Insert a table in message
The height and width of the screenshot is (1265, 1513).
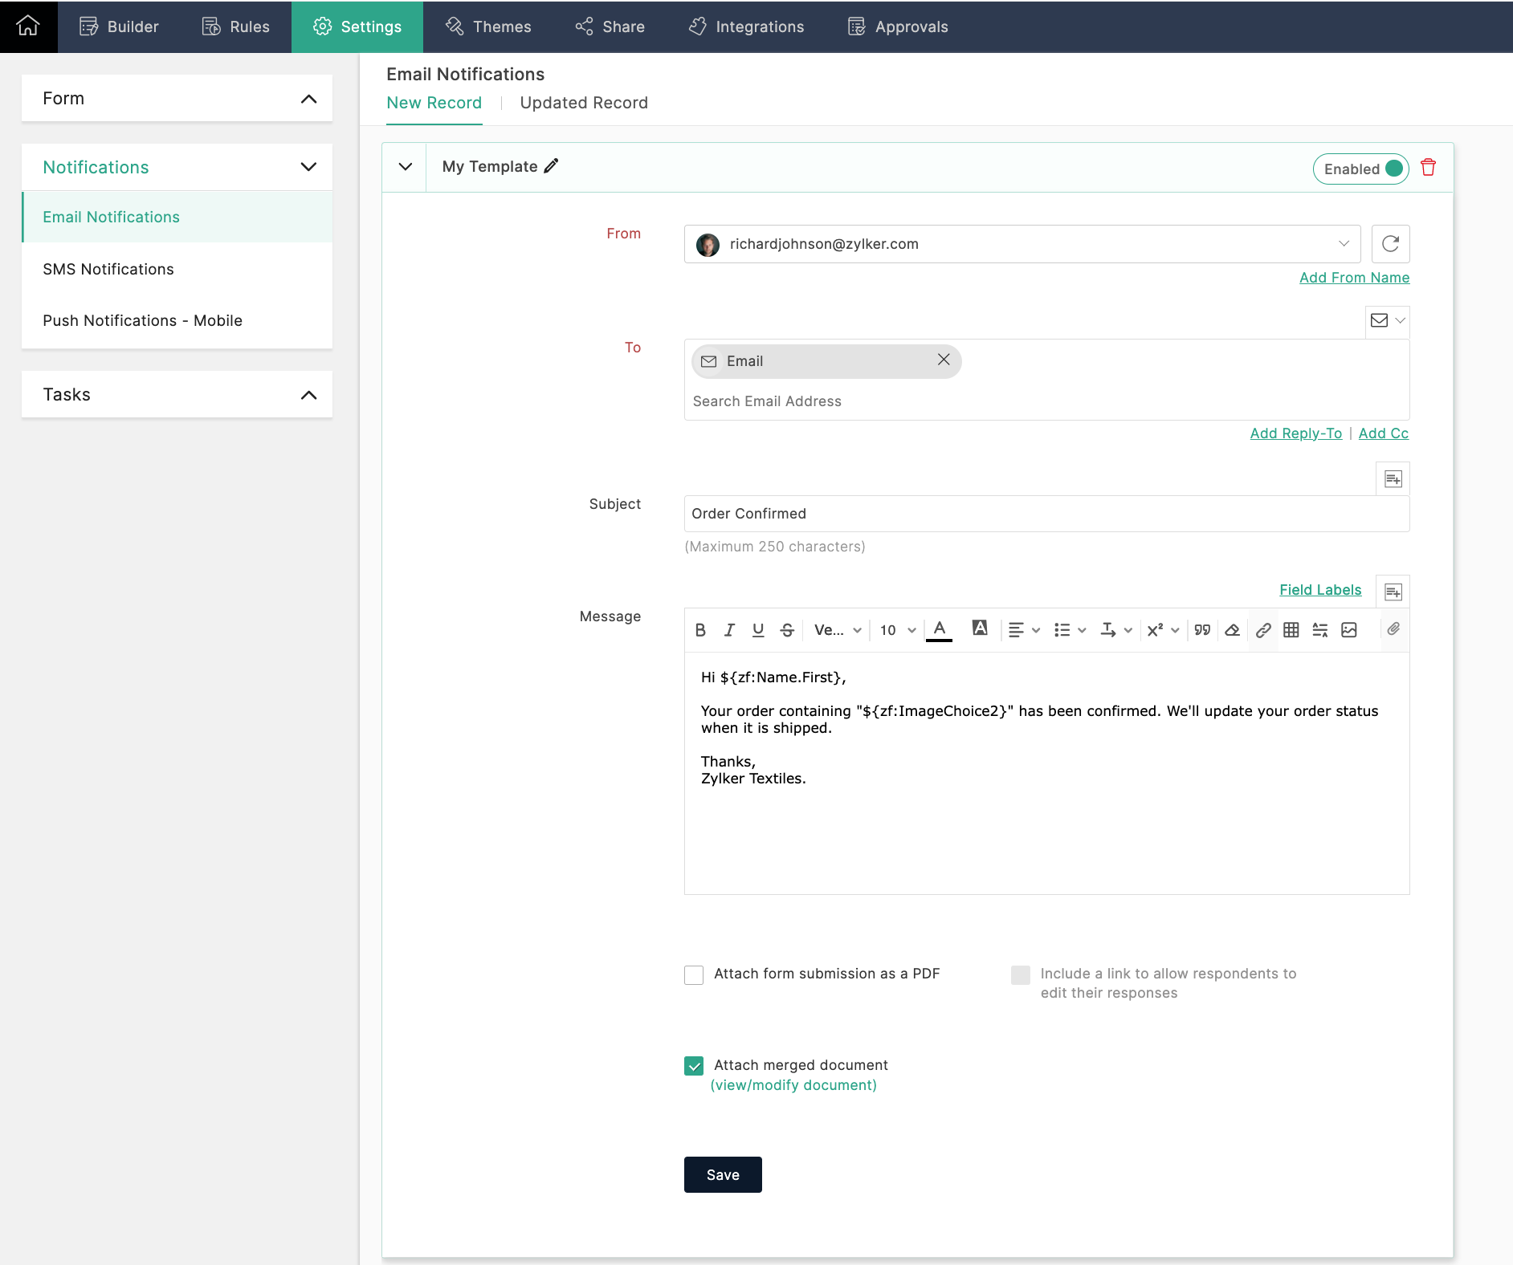(1291, 630)
